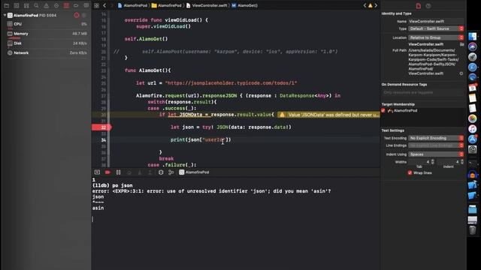Image resolution: width=481 pixels, height=270 pixels.
Task: Open Finder from the Dock
Action: [473, 37]
